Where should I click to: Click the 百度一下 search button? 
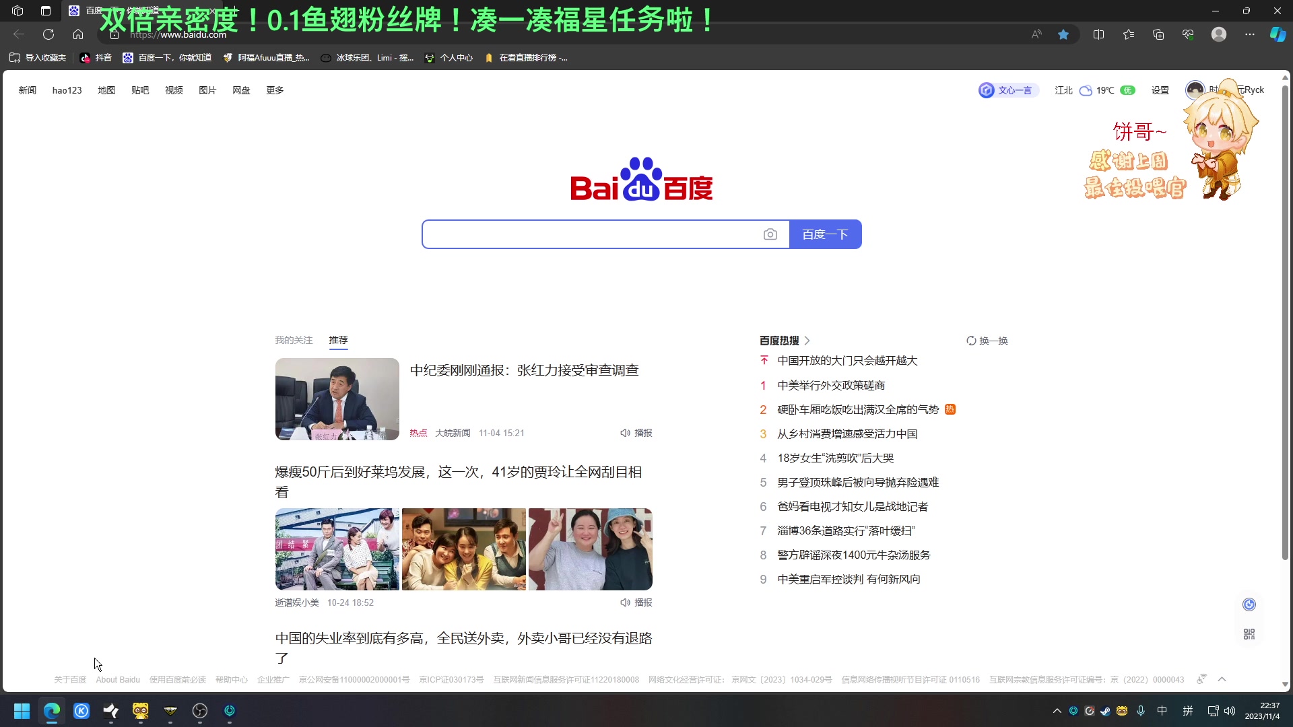coord(825,234)
